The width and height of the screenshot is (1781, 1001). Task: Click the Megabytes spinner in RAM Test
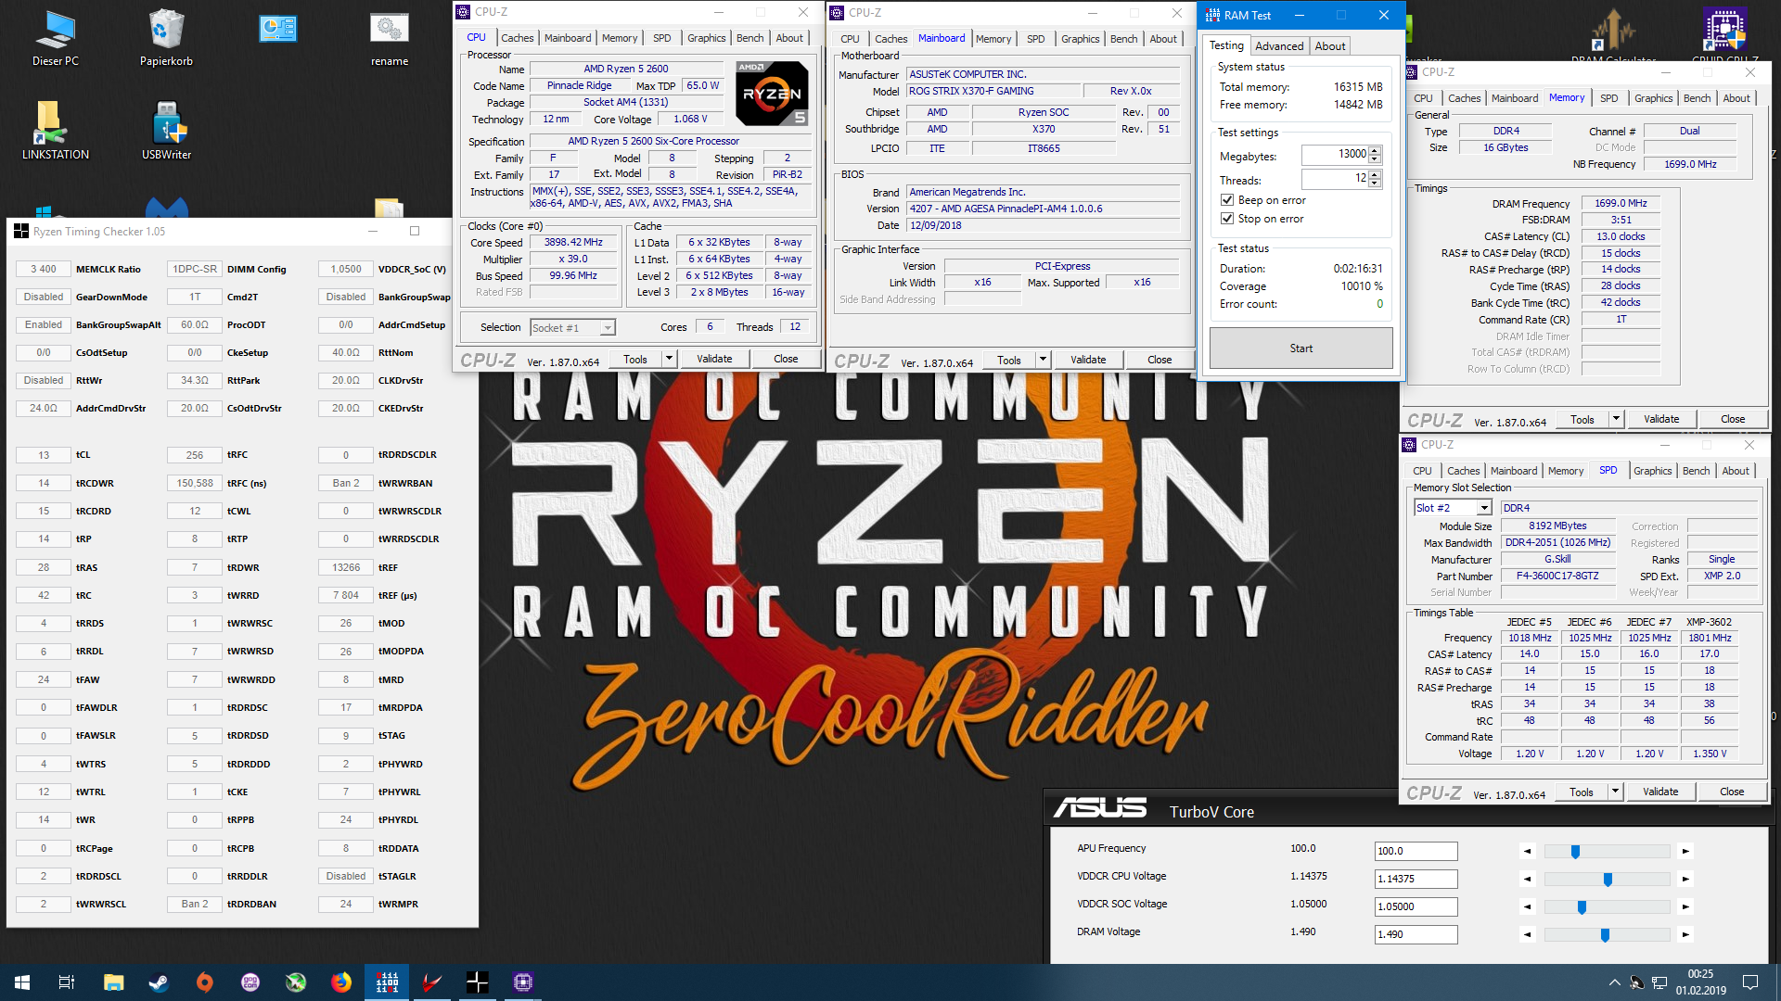pyautogui.click(x=1375, y=154)
